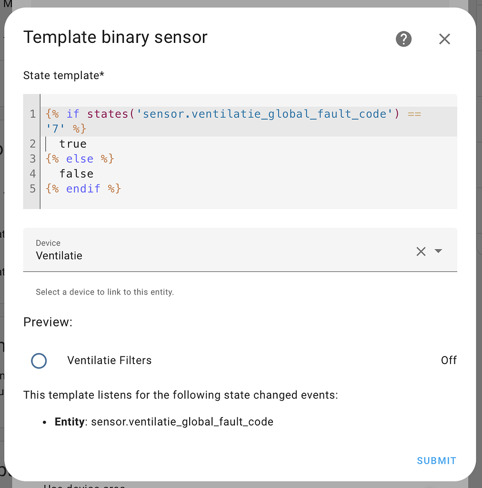
Task: Click the Ventilatie text in the Device field
Action: pyautogui.click(x=59, y=256)
